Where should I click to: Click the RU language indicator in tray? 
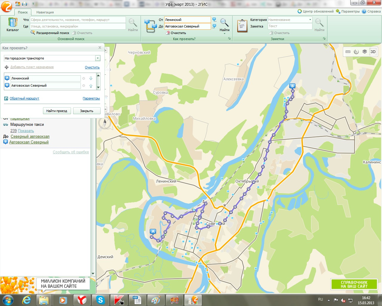321,299
